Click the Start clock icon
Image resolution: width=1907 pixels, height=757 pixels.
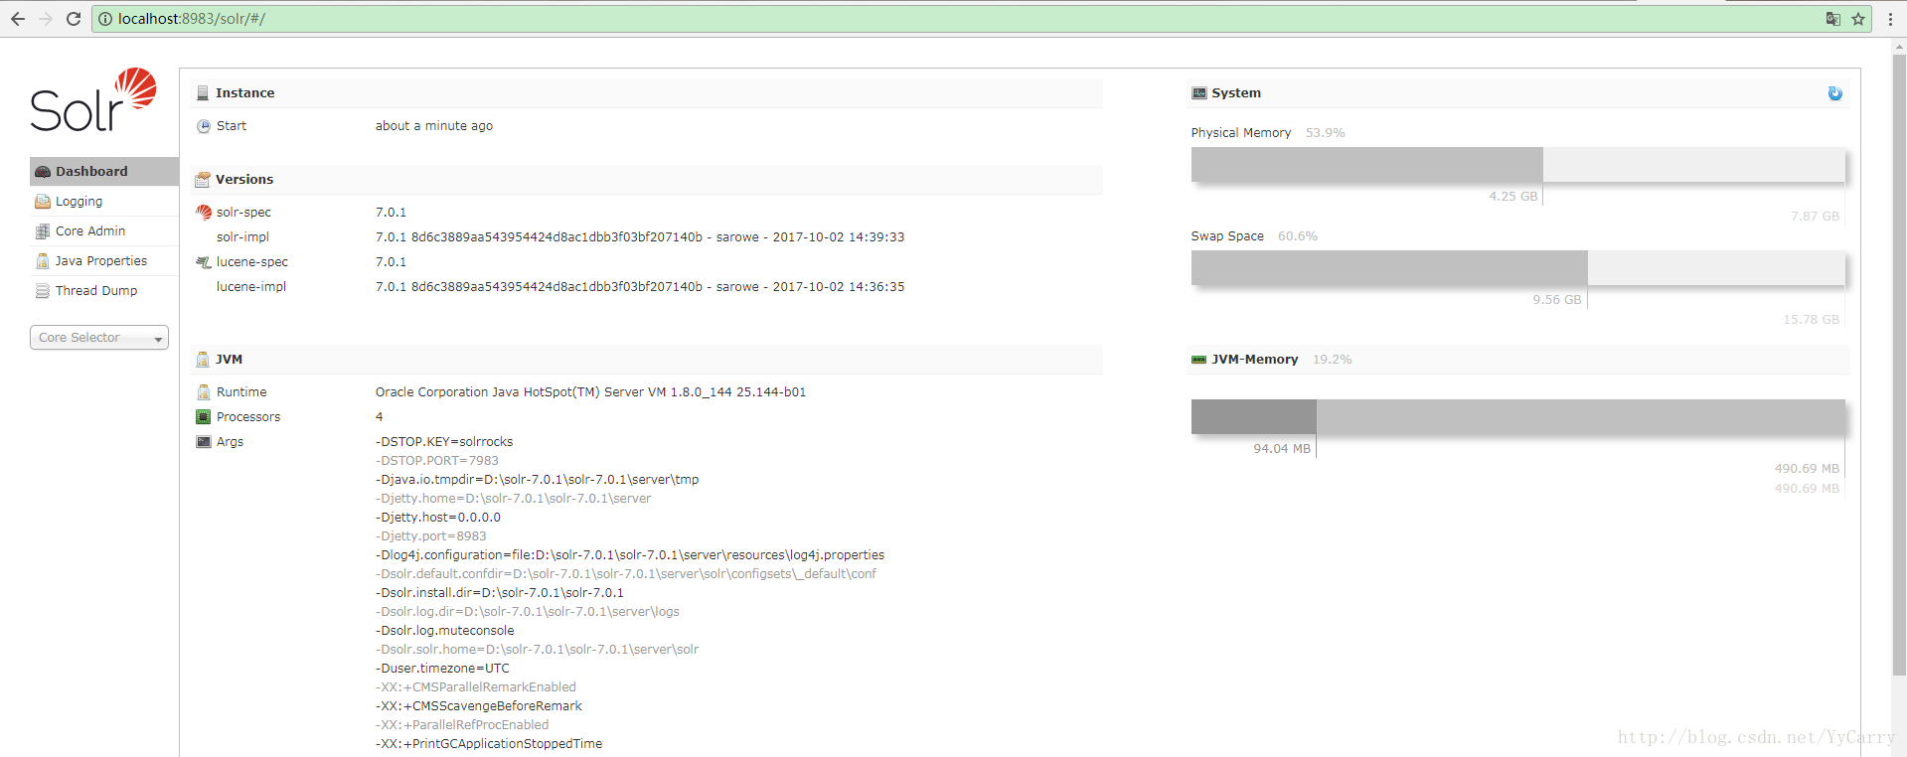204,126
